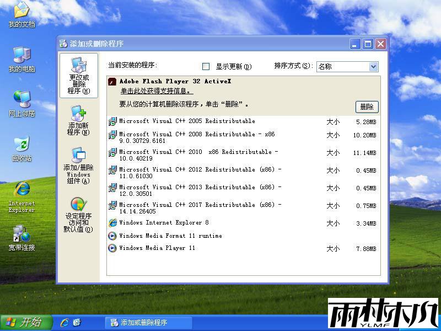This screenshot has height=331, width=441.
Task: Open the Change or Remove Programs panel (更改或删除程序)
Action: coord(78,76)
